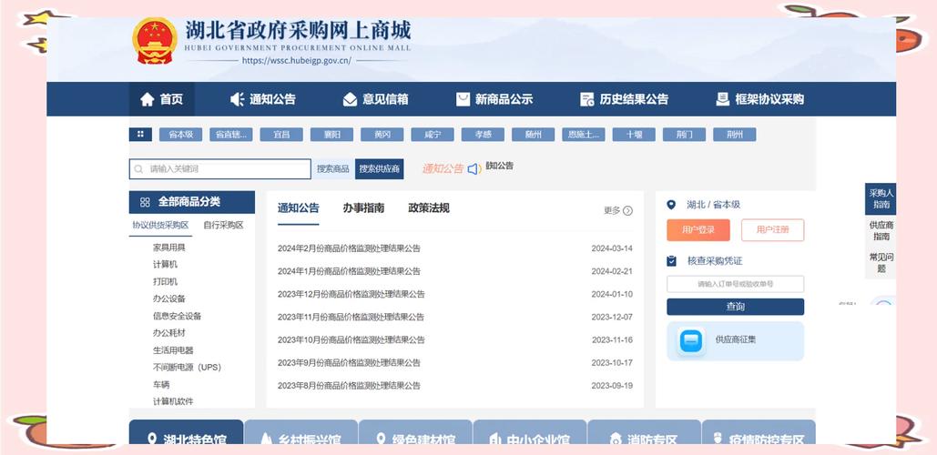
Task: Expand 更多 arrow in announcements panel
Action: 627,210
